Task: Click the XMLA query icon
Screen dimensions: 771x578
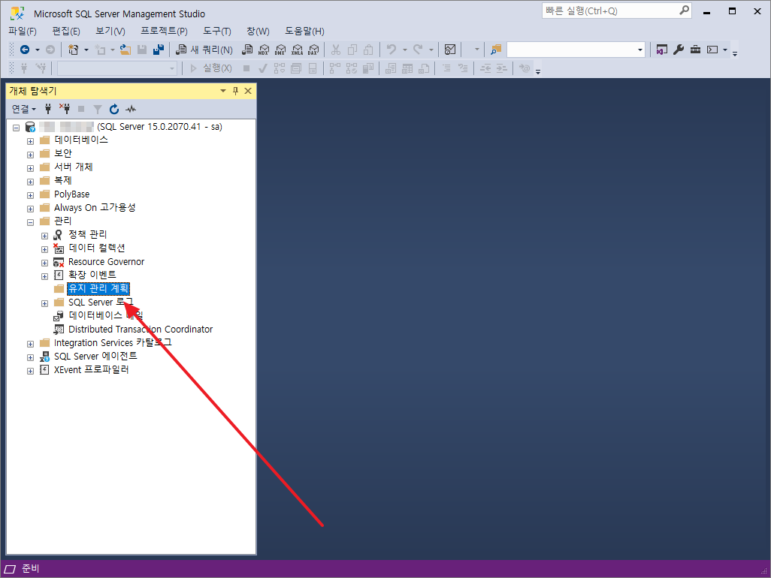Action: 297,50
